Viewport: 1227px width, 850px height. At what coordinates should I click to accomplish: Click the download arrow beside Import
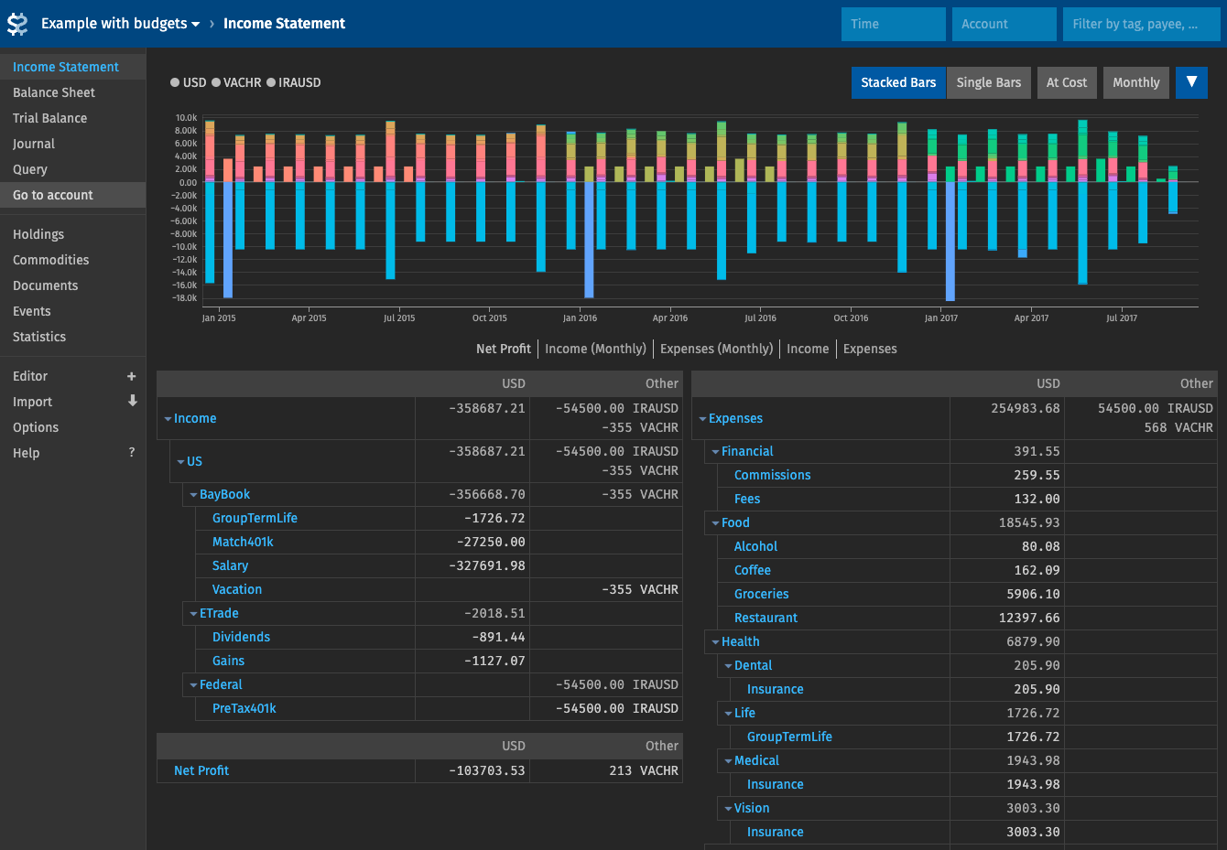132,401
